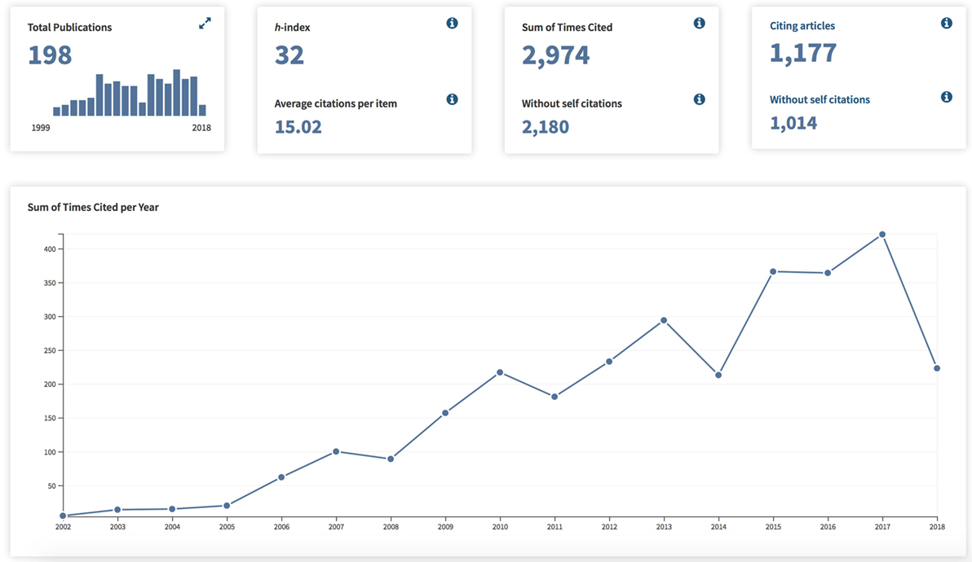Click info icon for Average citations per item
972x562 pixels.
point(452,99)
